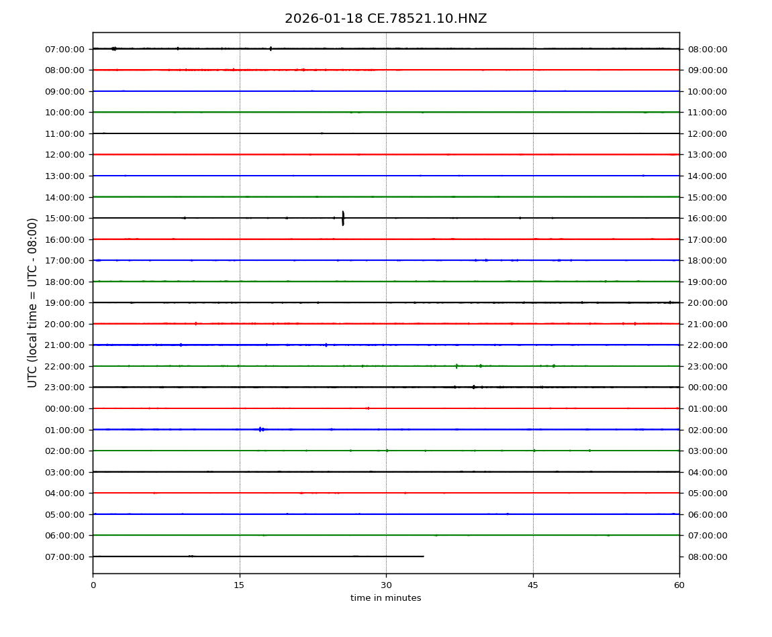The width and height of the screenshot is (772, 637).
Task: Click the end of the last black trace
Action: pos(423,557)
